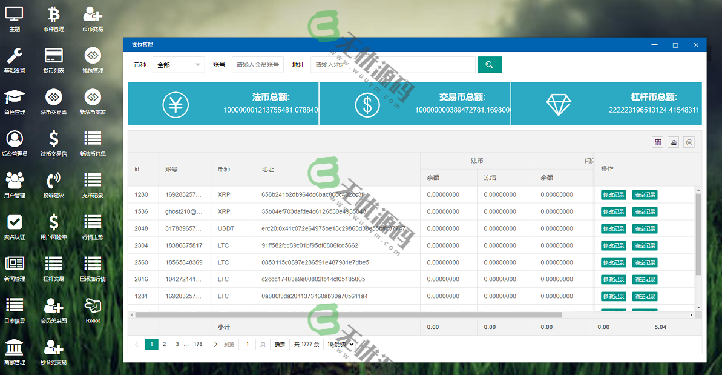Click the export icon above the table
The image size is (722, 375).
tap(673, 142)
